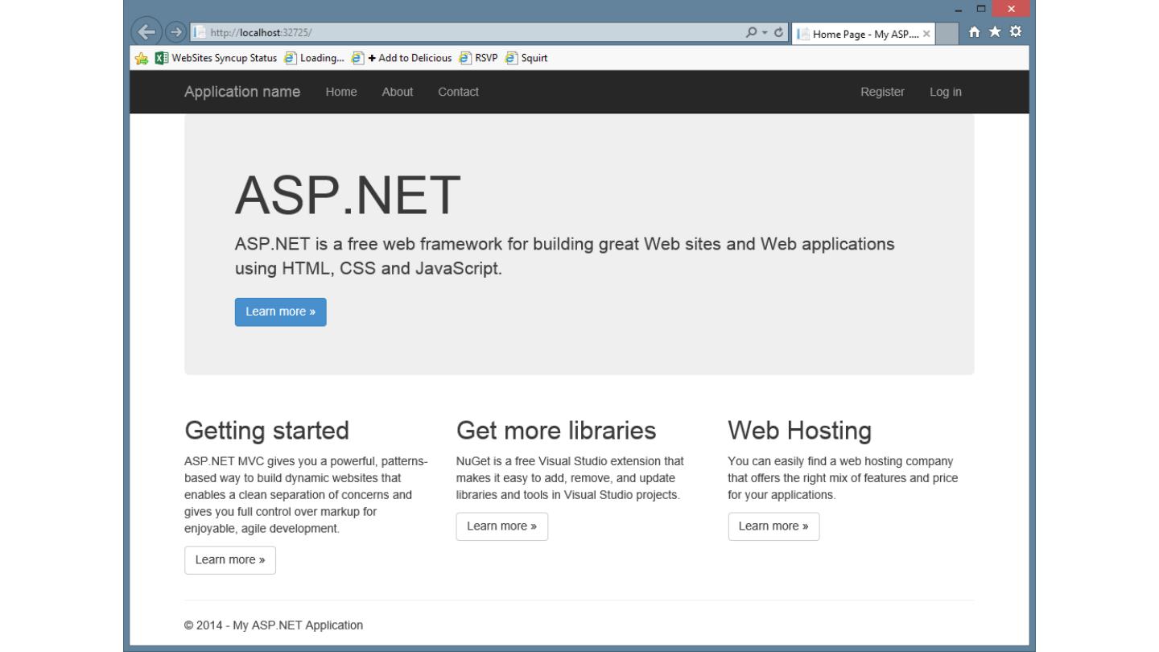Open the Tools gear icon
The height and width of the screenshot is (652, 1159).
point(1015,32)
